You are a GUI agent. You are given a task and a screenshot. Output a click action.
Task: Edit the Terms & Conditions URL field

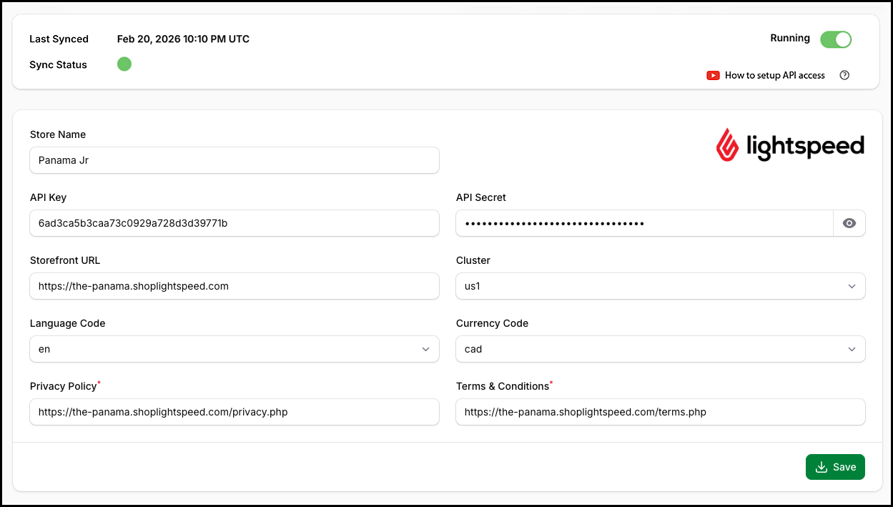660,412
